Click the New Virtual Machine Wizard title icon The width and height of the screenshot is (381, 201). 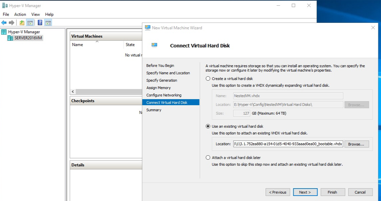tap(147, 28)
